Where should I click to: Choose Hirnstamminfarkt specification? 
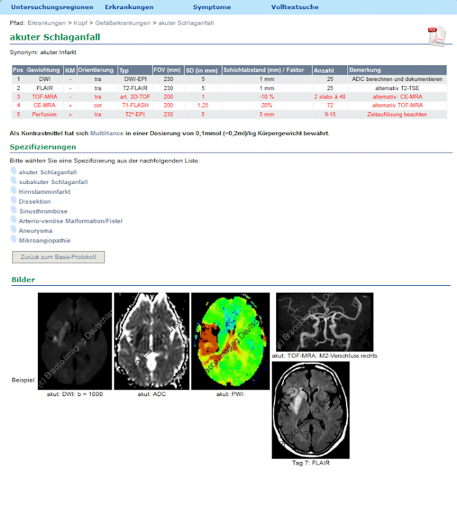[44, 192]
